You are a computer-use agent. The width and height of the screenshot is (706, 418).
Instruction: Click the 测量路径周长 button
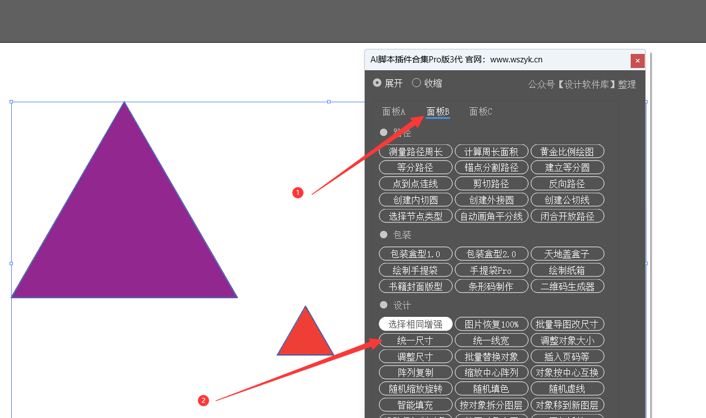point(415,152)
